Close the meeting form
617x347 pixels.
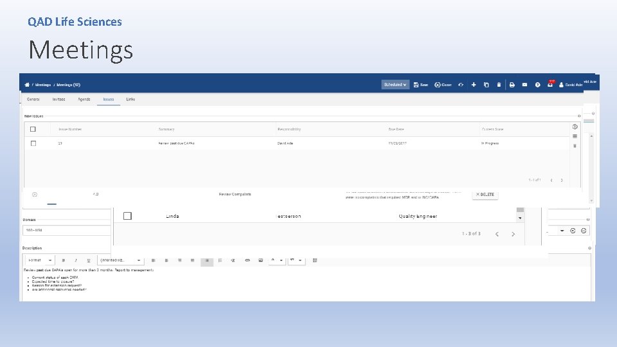coord(443,85)
